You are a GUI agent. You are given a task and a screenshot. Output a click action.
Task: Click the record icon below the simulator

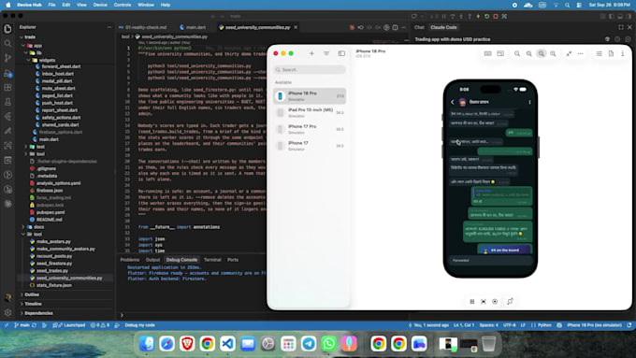click(x=495, y=301)
